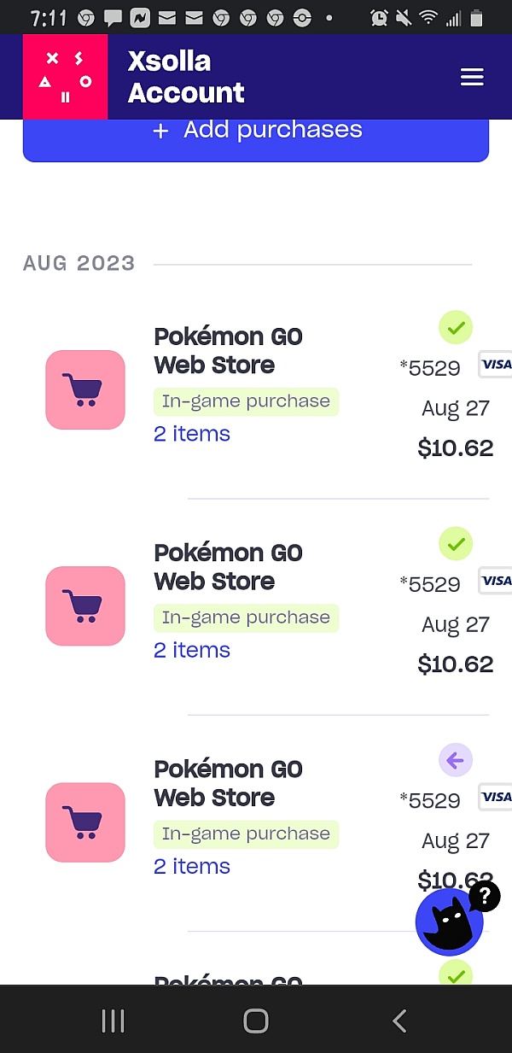Click the AUG 2023 section header
This screenshot has height=1053, width=512.
click(79, 263)
